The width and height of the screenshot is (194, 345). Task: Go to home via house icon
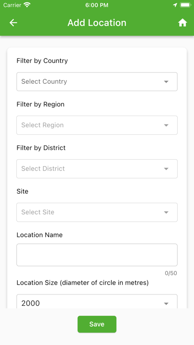[x=182, y=23]
